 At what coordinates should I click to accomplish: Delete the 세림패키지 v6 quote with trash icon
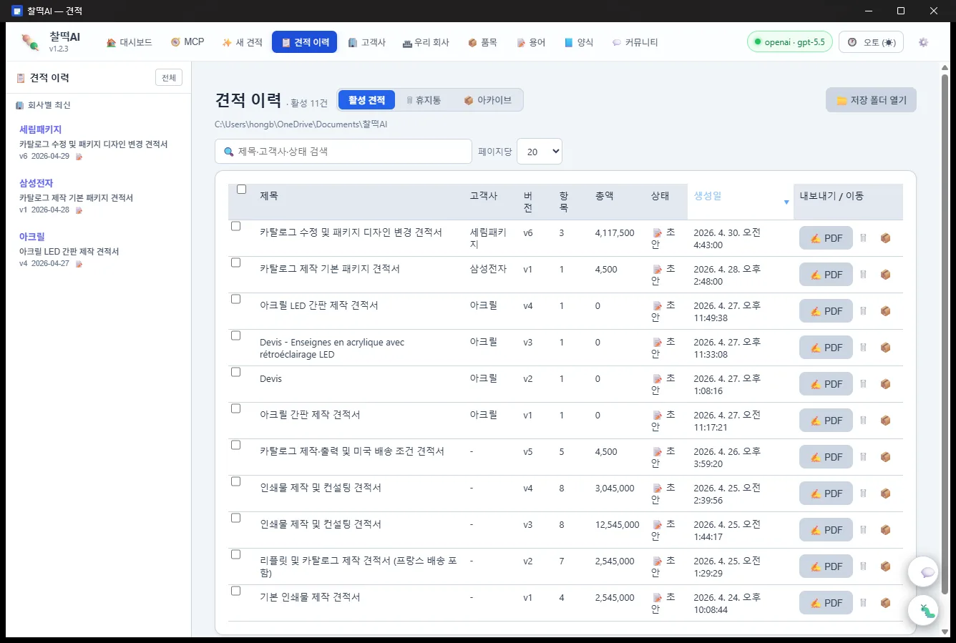863,238
